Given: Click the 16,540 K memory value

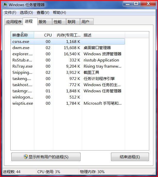Looking at the screenshot, I should (72, 54).
